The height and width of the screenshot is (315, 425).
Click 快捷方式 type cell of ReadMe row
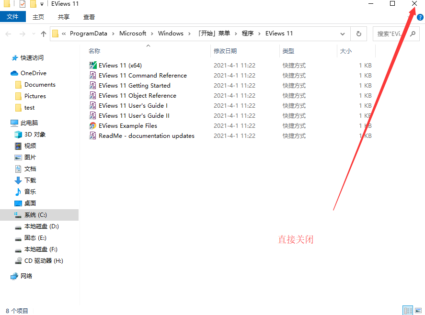click(294, 135)
